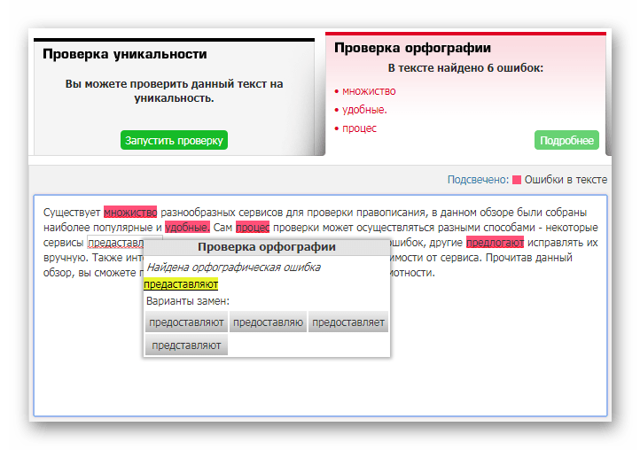640x450 pixels.
Task: Click highlighted word удобные. in the text
Action: click(x=187, y=228)
